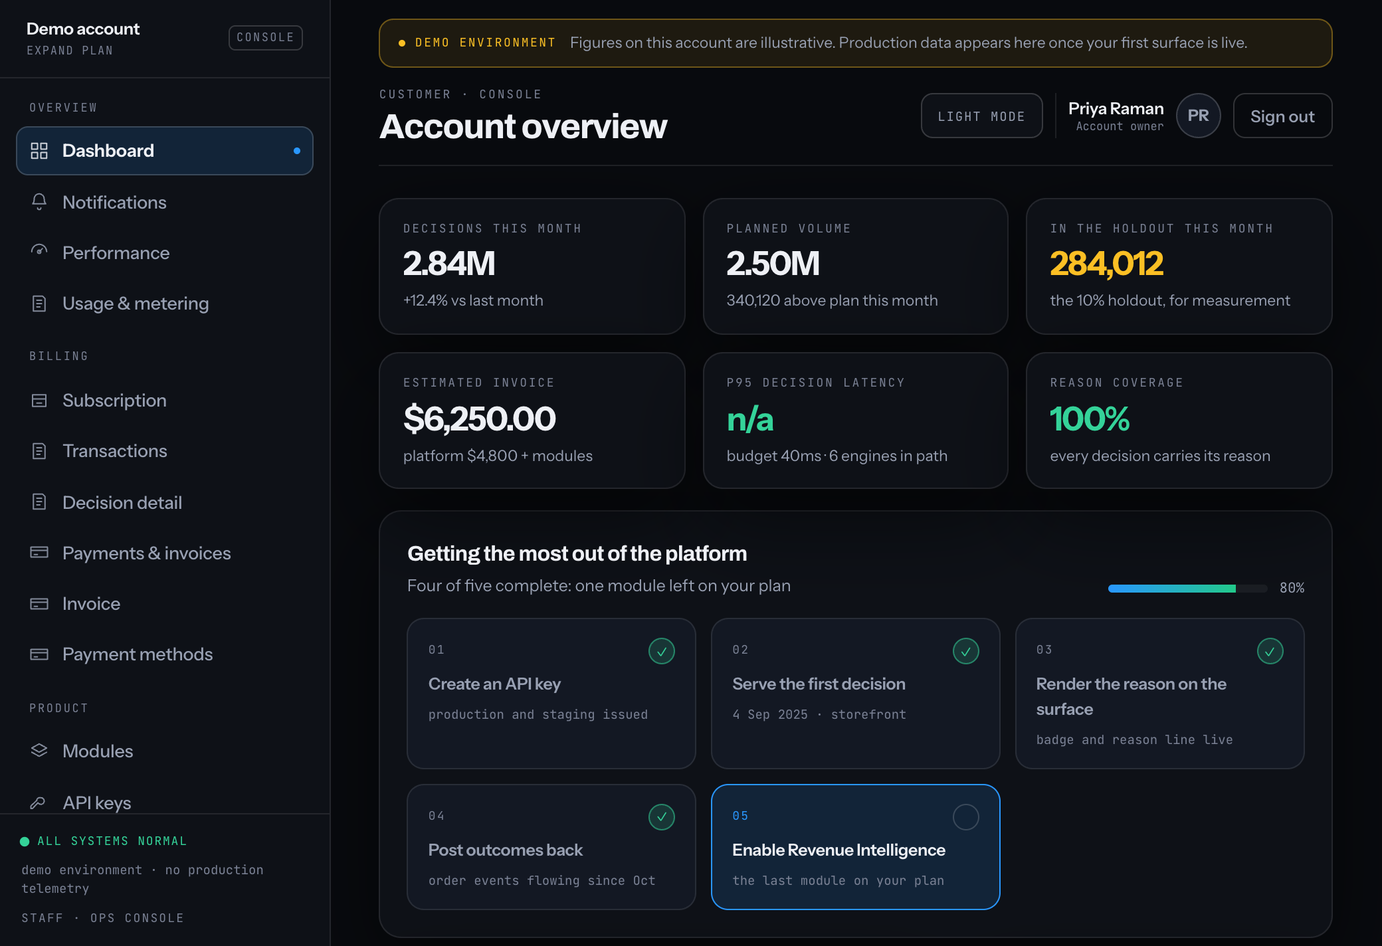Open Usage & metering page
The width and height of the screenshot is (1382, 946).
tap(165, 304)
